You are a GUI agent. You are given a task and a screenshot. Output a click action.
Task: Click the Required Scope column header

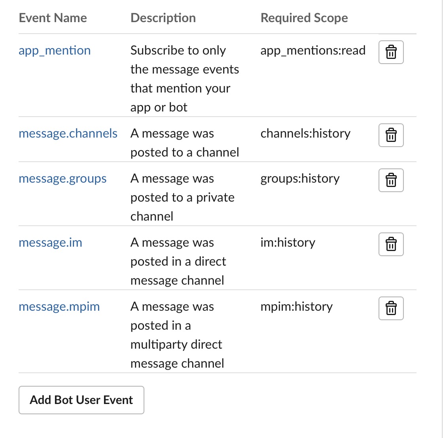pyautogui.click(x=304, y=18)
